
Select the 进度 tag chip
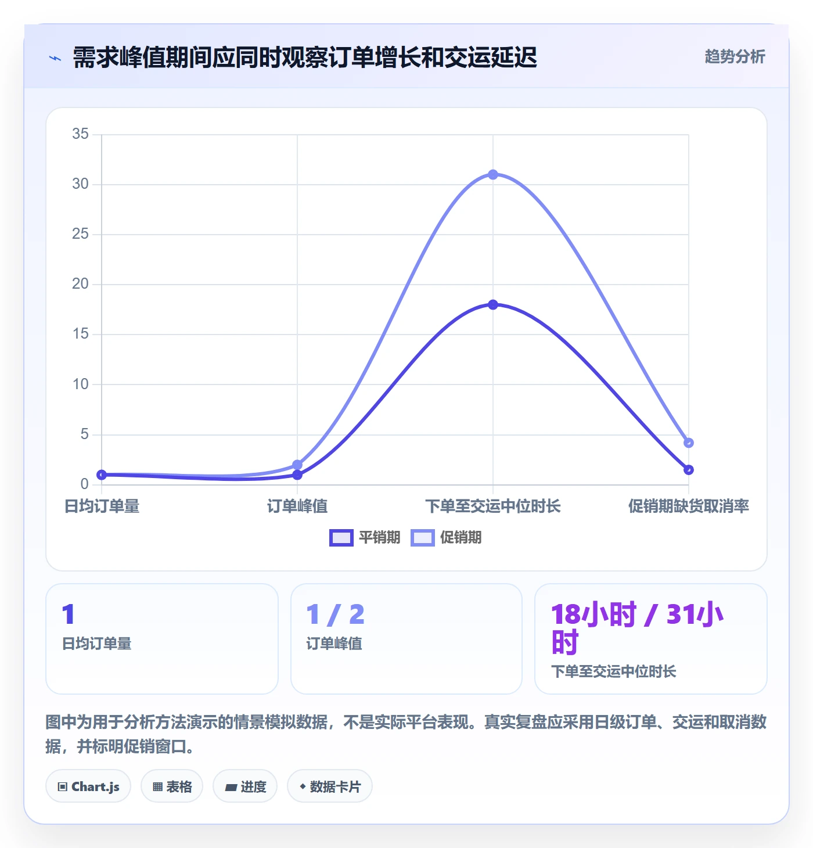coord(245,786)
